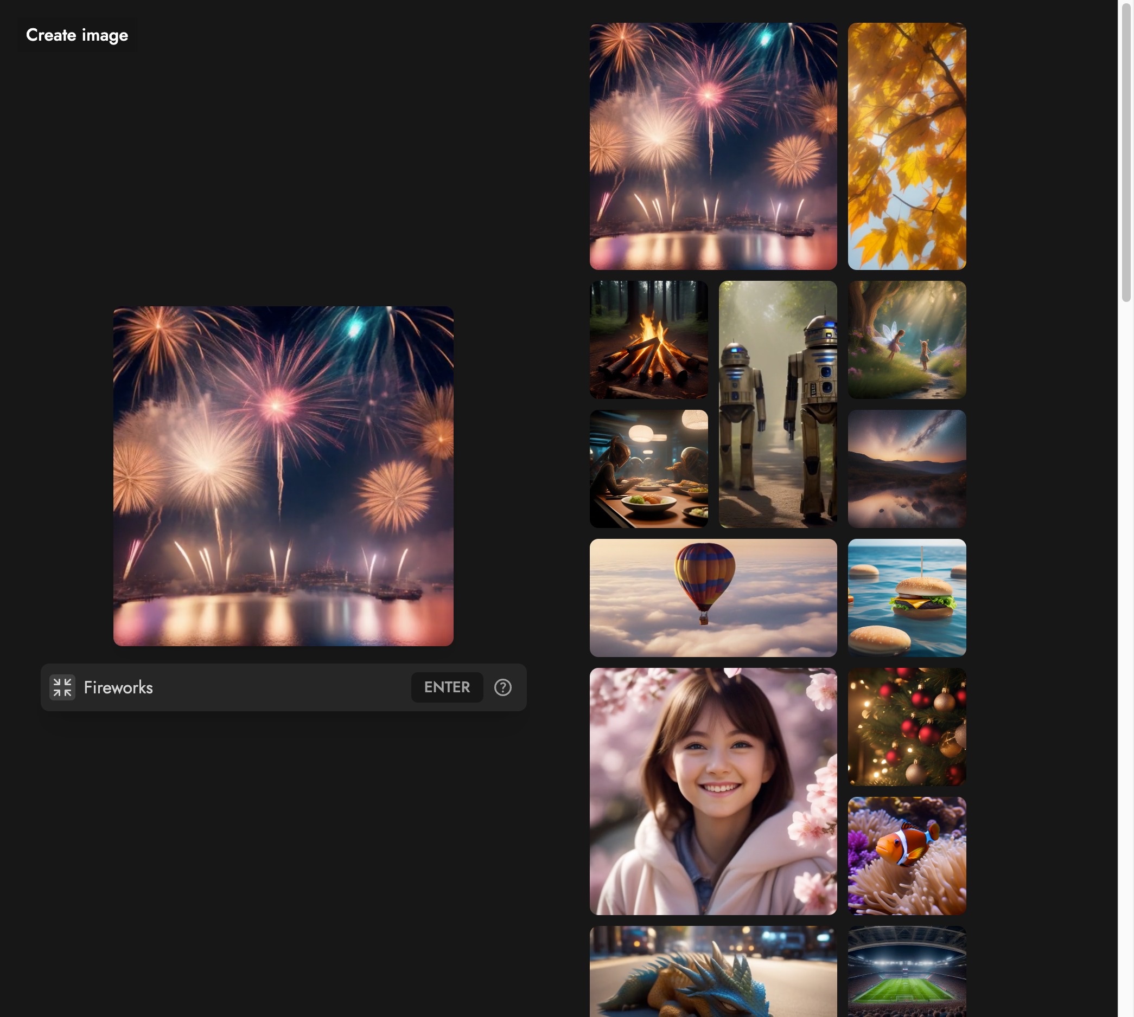The width and height of the screenshot is (1134, 1017).
Task: Select the hot air balloon thumbnail
Action: coord(713,597)
